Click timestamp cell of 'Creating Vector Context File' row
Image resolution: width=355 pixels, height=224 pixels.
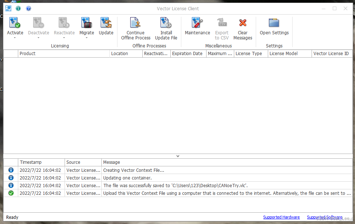coord(41,170)
